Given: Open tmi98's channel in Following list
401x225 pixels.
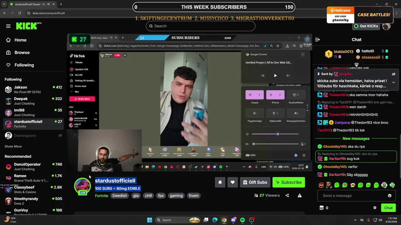Looking at the screenshot, I should pos(34,112).
